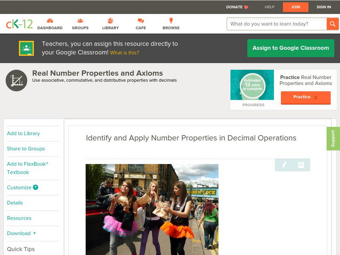Open the Dashboard gauge icon
The height and width of the screenshot is (255, 340).
click(50, 21)
